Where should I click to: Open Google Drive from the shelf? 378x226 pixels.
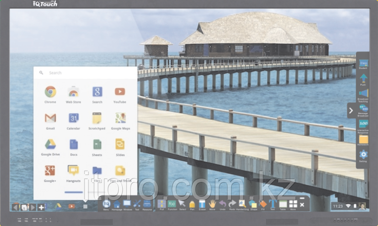click(57, 206)
